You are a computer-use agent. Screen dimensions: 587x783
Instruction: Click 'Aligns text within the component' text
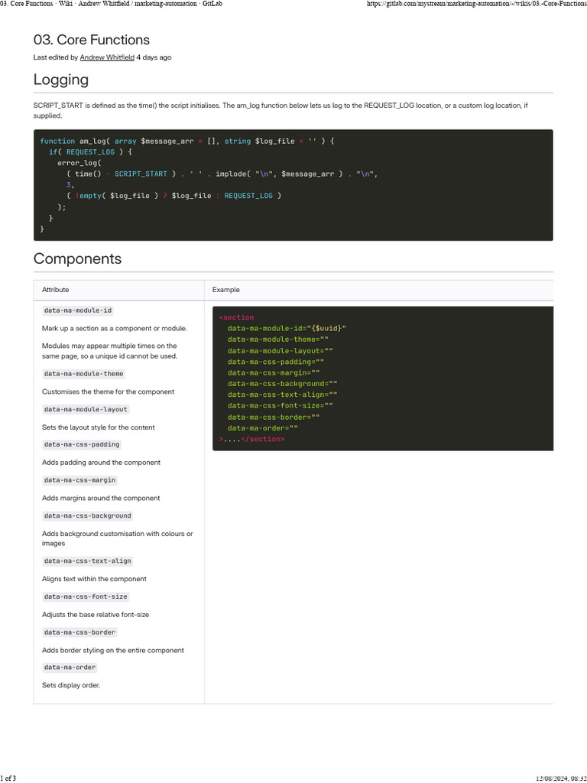coord(94,580)
